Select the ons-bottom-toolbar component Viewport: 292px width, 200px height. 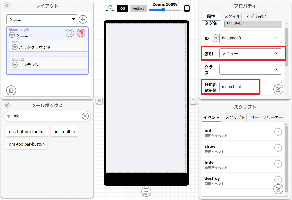tap(27, 132)
